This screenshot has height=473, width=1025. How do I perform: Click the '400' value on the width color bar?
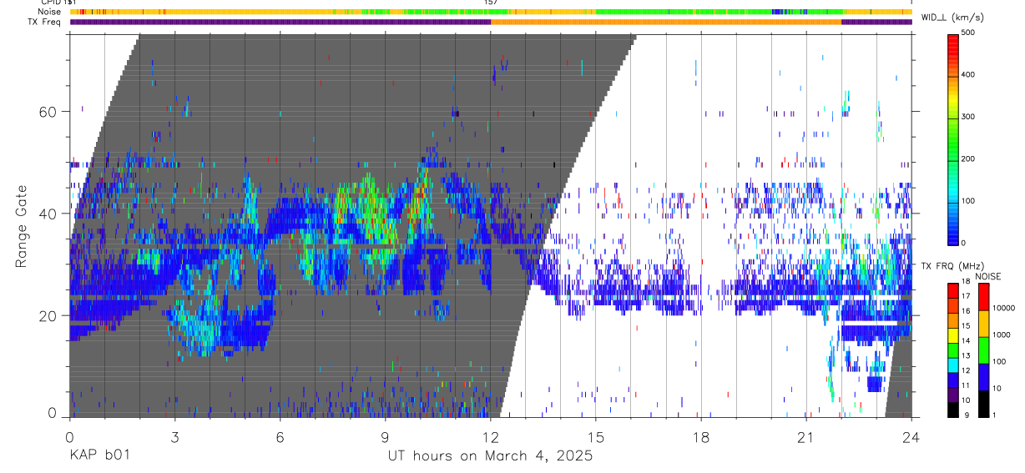pyautogui.click(x=969, y=75)
